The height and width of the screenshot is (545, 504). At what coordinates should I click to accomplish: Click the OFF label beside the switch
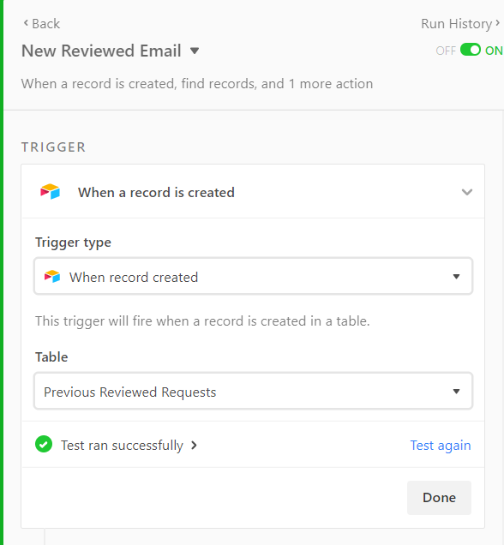coord(446,51)
